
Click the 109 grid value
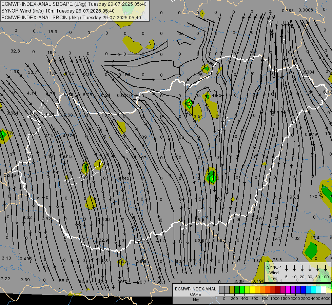coord(143,137)
